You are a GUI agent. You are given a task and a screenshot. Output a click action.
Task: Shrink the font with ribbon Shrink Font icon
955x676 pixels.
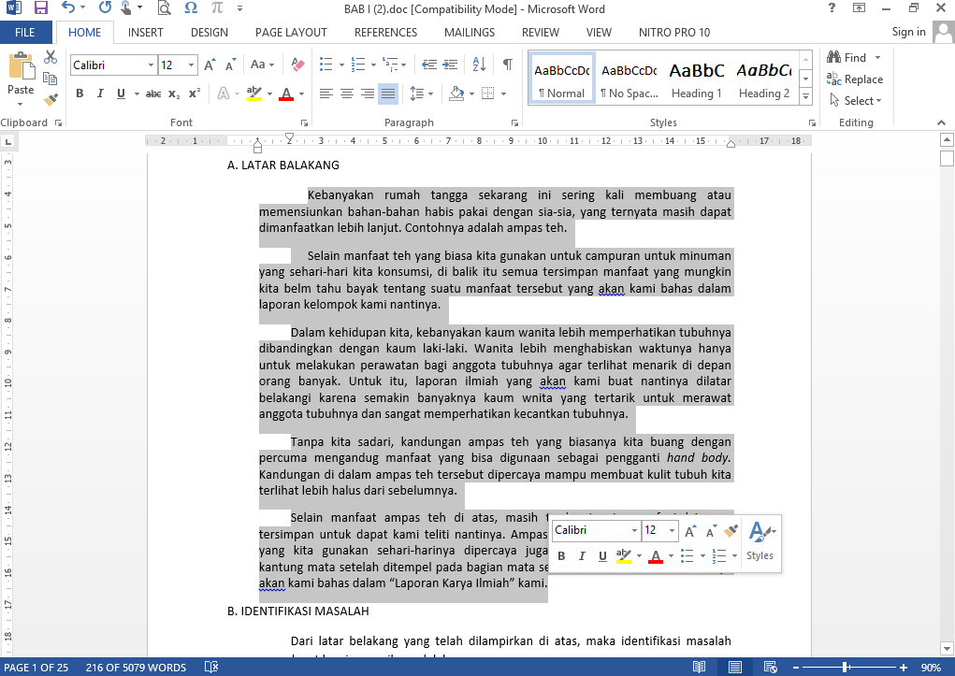(x=230, y=65)
